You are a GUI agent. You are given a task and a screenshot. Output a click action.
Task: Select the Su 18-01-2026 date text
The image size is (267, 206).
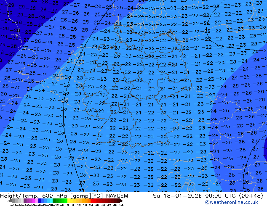pyautogui.click(x=178, y=196)
